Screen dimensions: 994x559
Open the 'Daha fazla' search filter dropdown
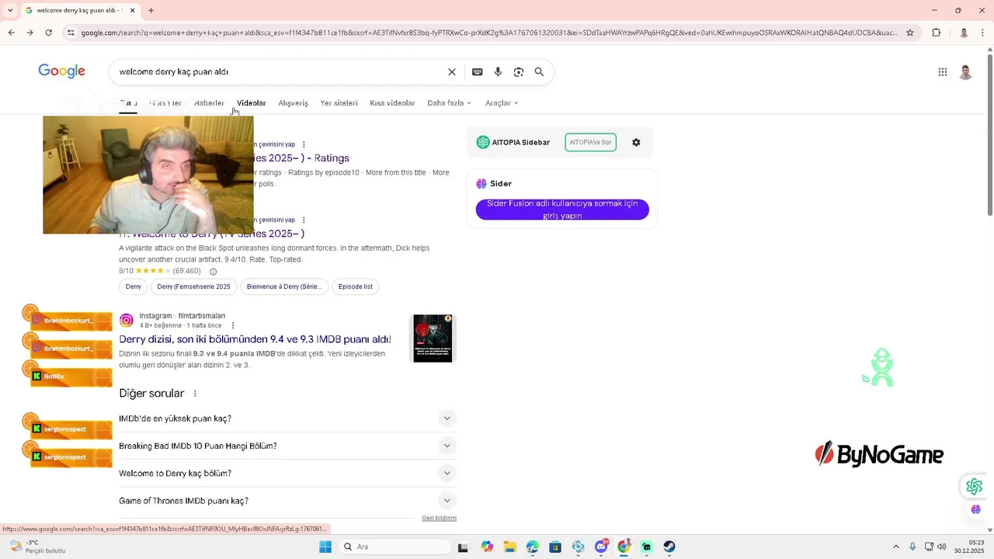pos(449,102)
